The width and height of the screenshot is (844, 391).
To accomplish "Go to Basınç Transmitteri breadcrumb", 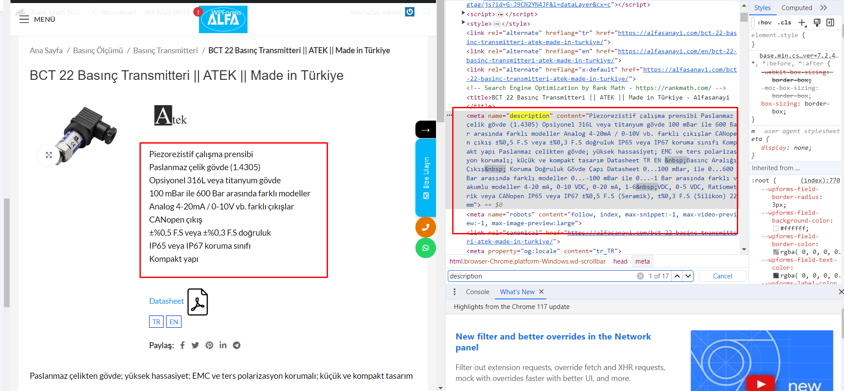I will pos(165,51).
